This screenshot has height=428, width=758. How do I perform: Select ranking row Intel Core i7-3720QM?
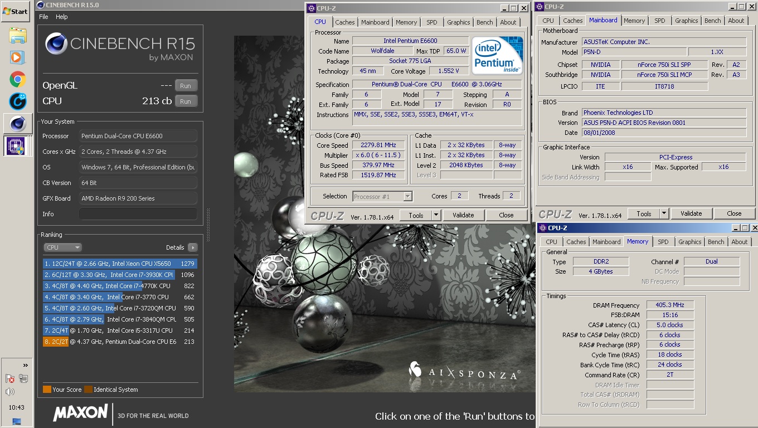click(x=120, y=308)
